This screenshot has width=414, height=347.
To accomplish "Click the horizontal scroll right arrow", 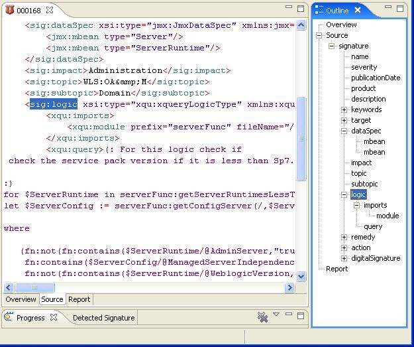I will 290,287.
